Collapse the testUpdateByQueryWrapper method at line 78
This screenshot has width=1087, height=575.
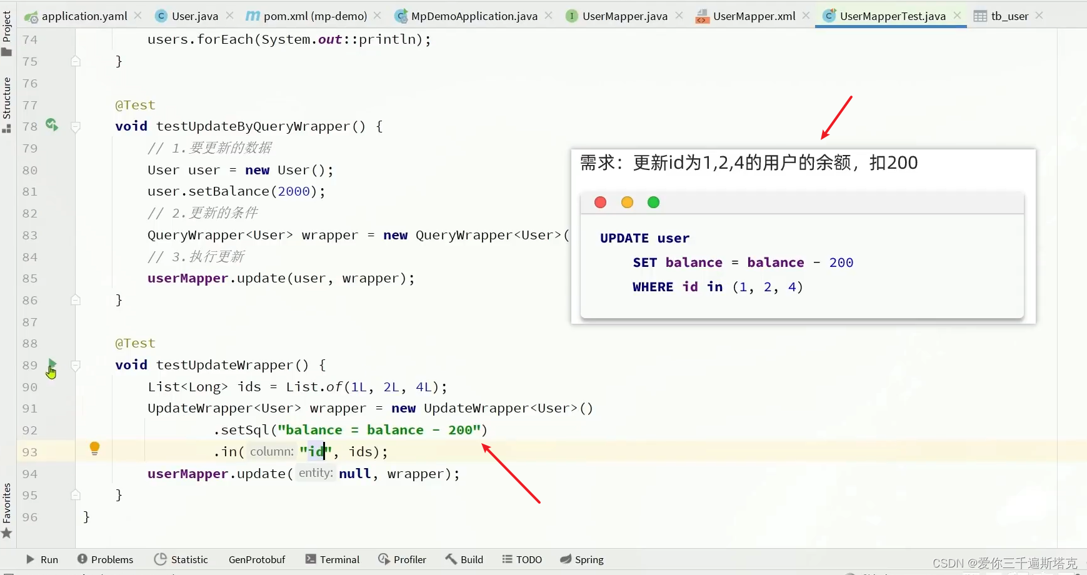76,127
